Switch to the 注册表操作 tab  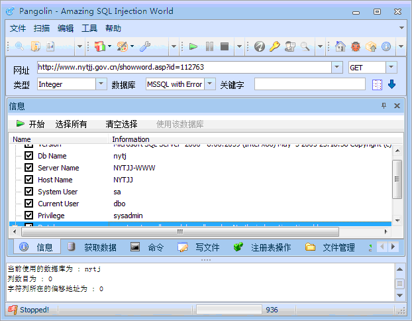point(262,247)
